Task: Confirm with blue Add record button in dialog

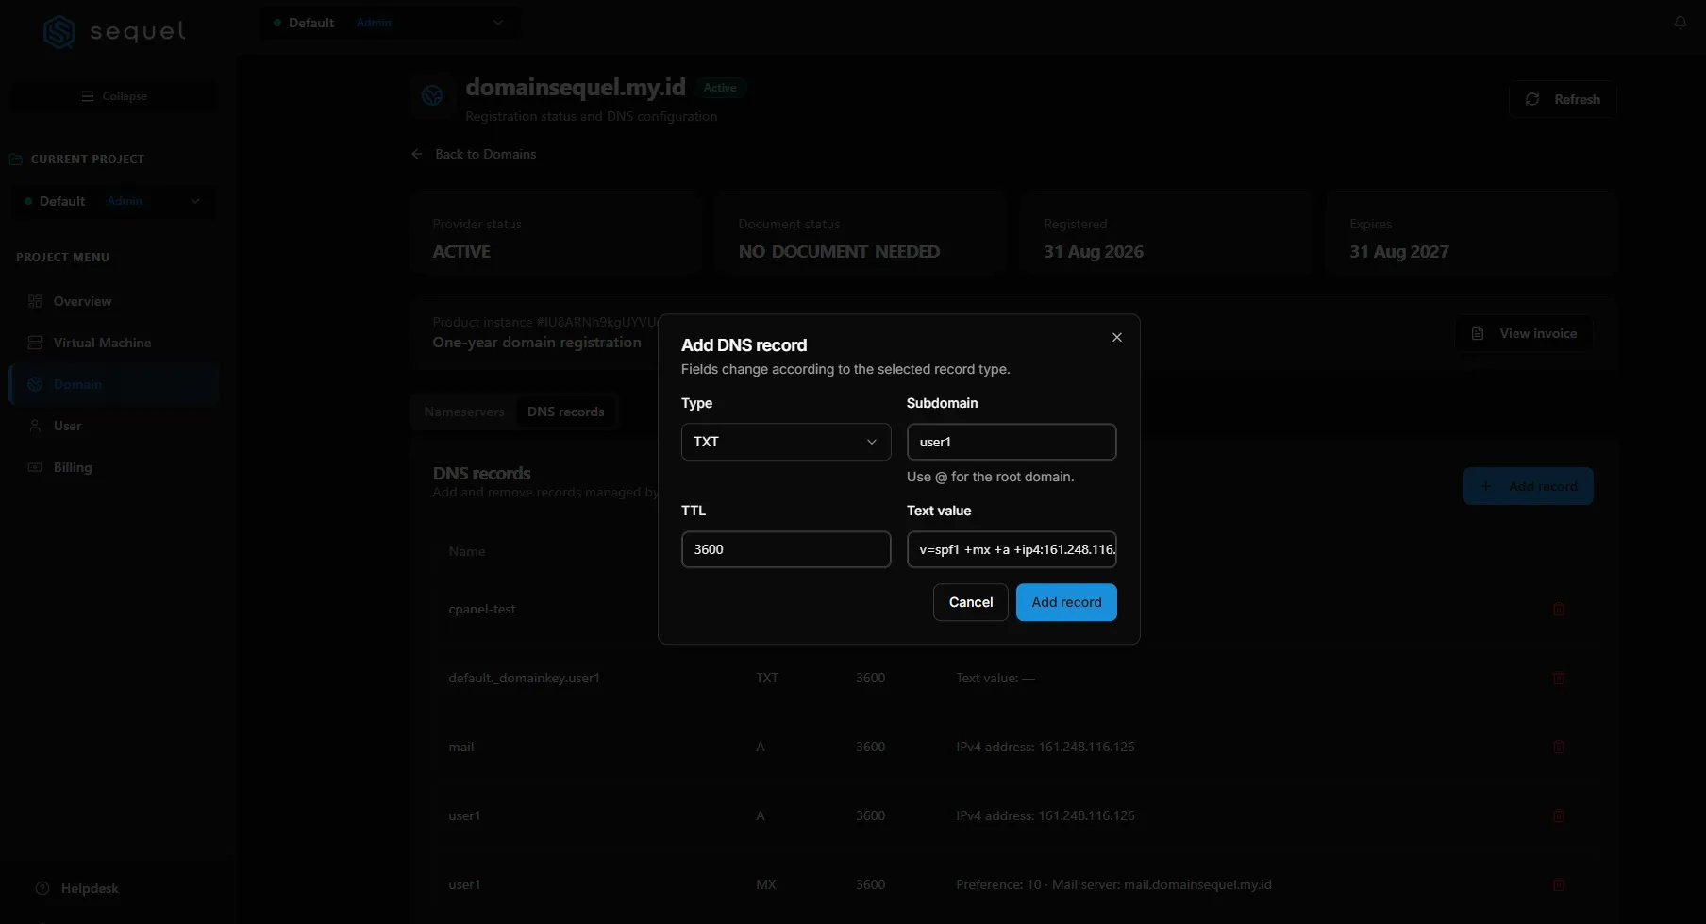Action: click(x=1066, y=602)
